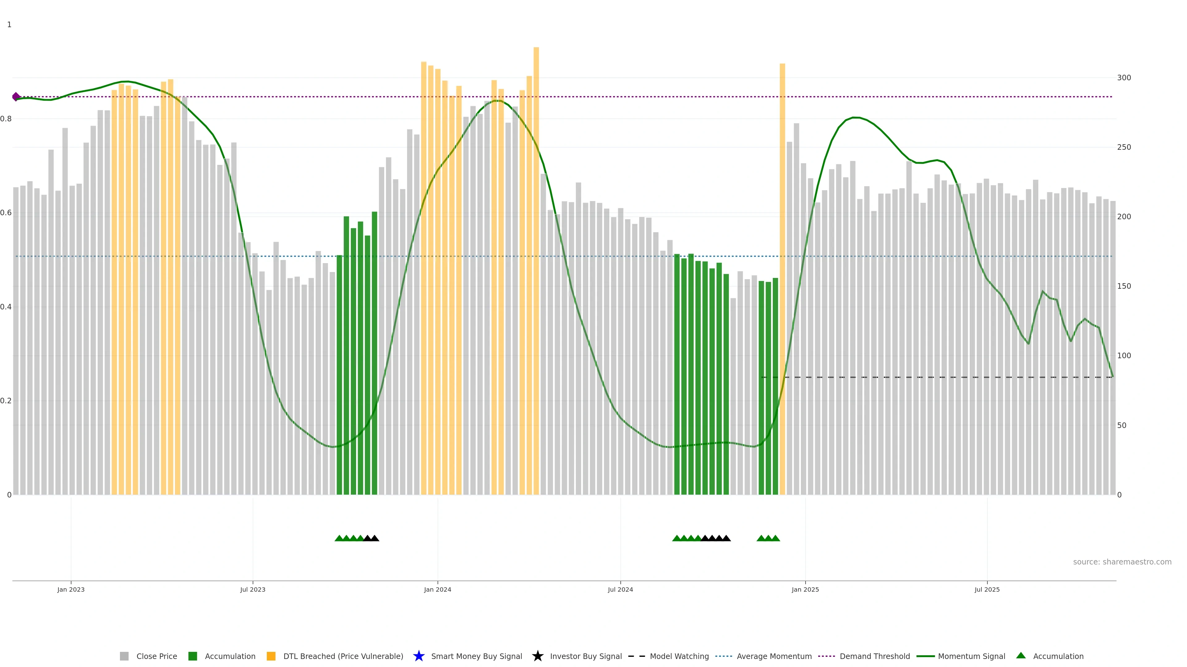The image size is (1187, 667).
Task: Click the Jul 2025 axis label
Action: coord(987,589)
